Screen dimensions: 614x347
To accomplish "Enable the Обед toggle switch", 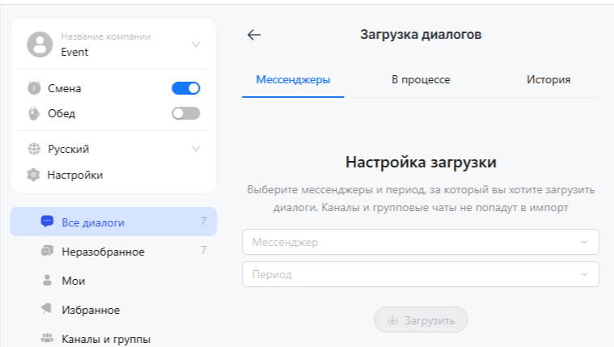I will (x=185, y=114).
